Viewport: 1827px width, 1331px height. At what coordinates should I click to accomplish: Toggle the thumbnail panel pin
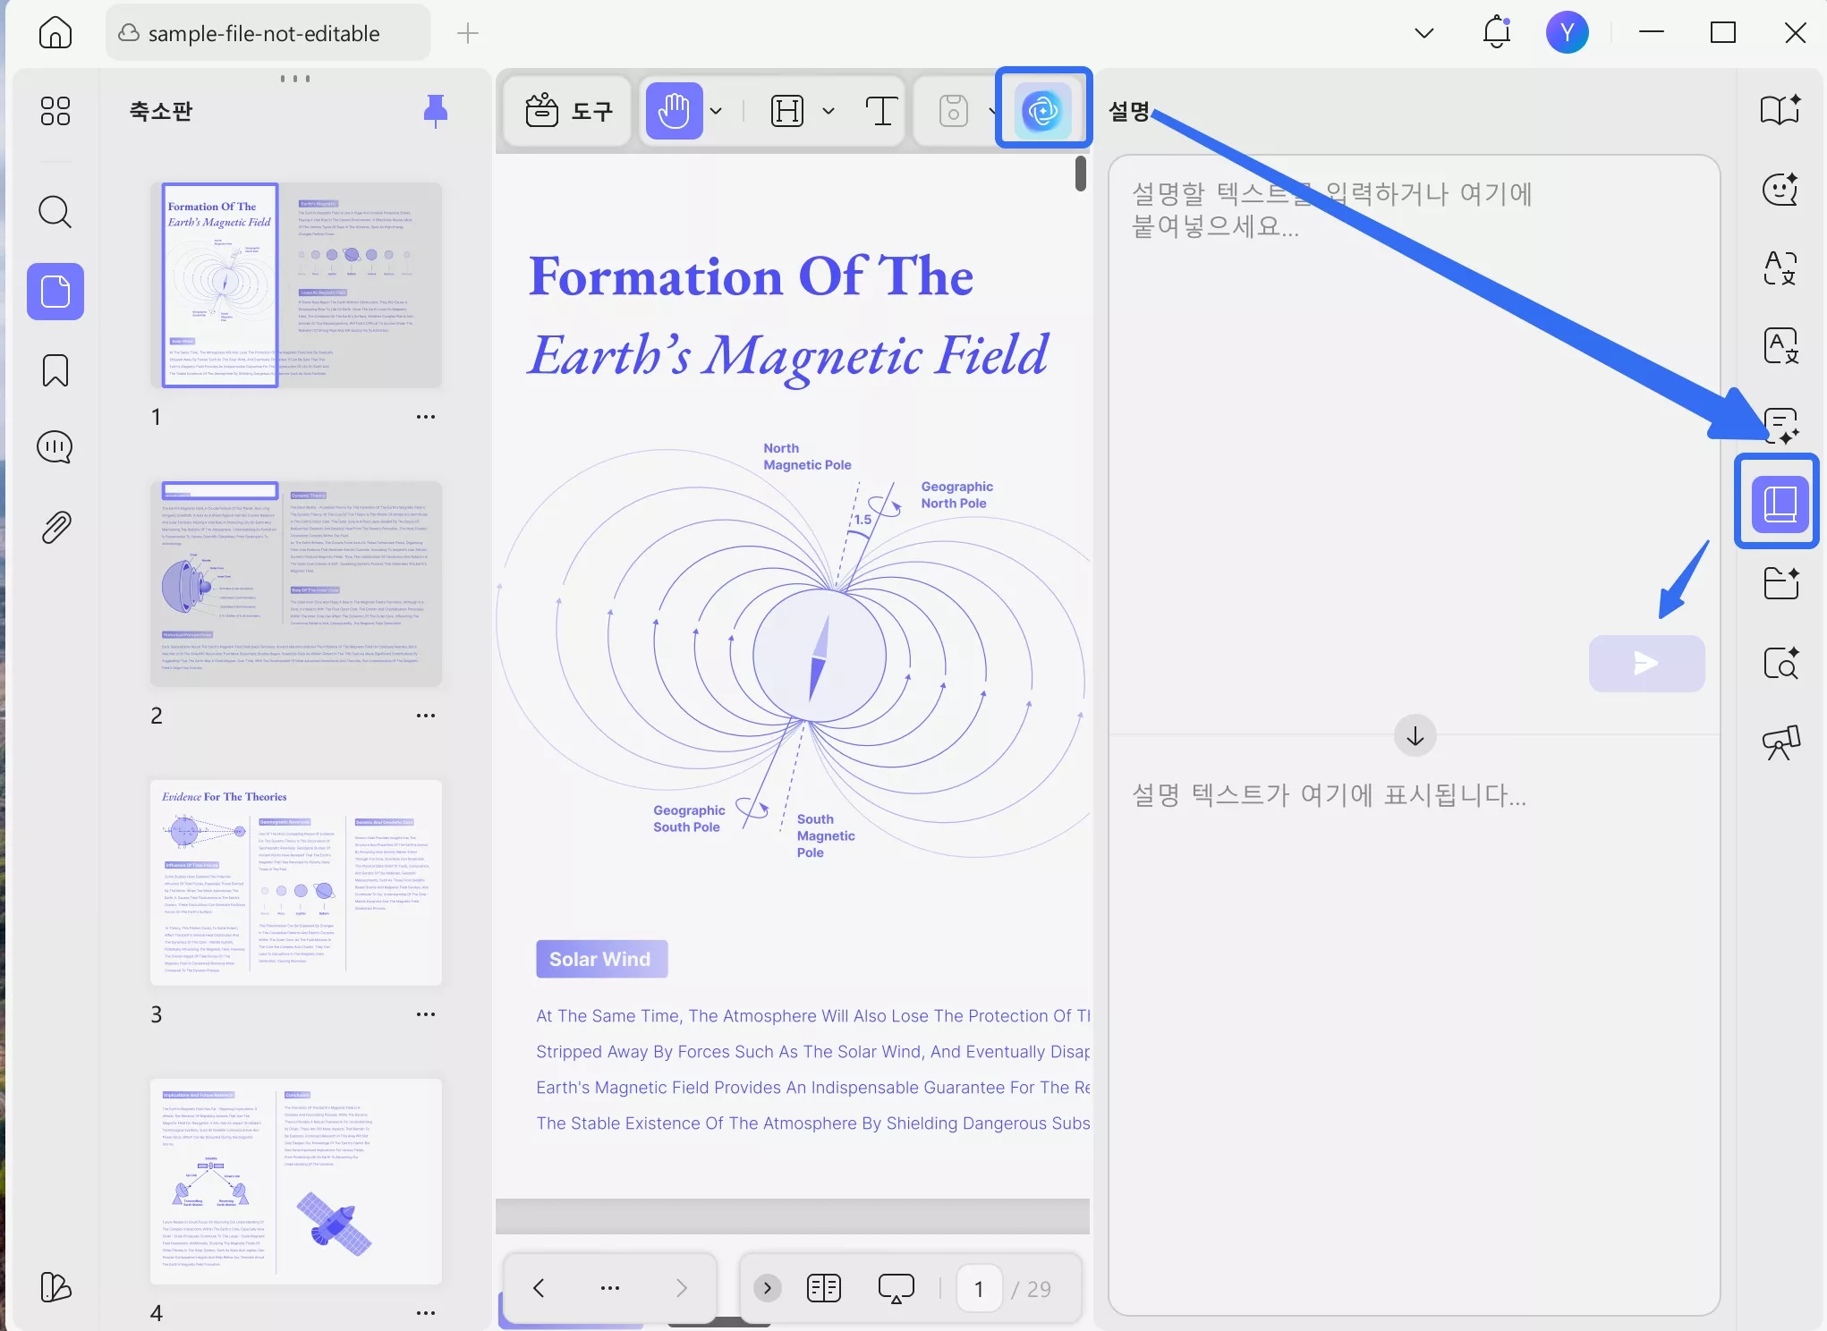point(436,111)
